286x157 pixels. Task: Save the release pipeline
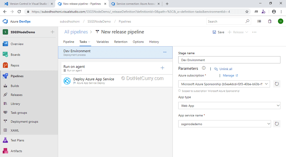click(x=218, y=32)
